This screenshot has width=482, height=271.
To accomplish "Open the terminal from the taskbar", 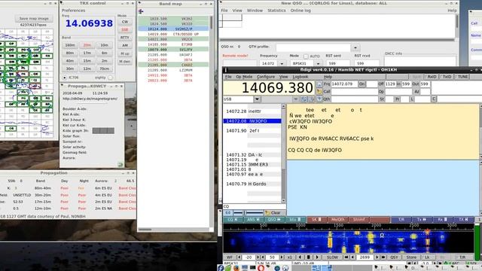I will [253, 268].
